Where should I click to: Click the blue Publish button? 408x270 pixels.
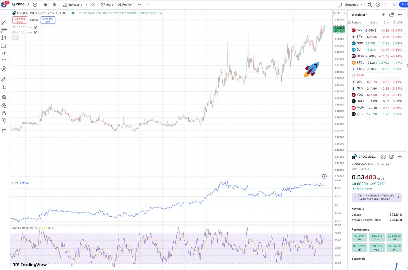tap(404, 5)
